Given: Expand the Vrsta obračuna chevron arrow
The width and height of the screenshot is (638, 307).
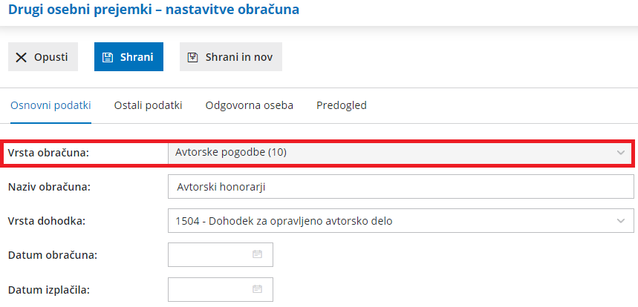Looking at the screenshot, I should (621, 152).
